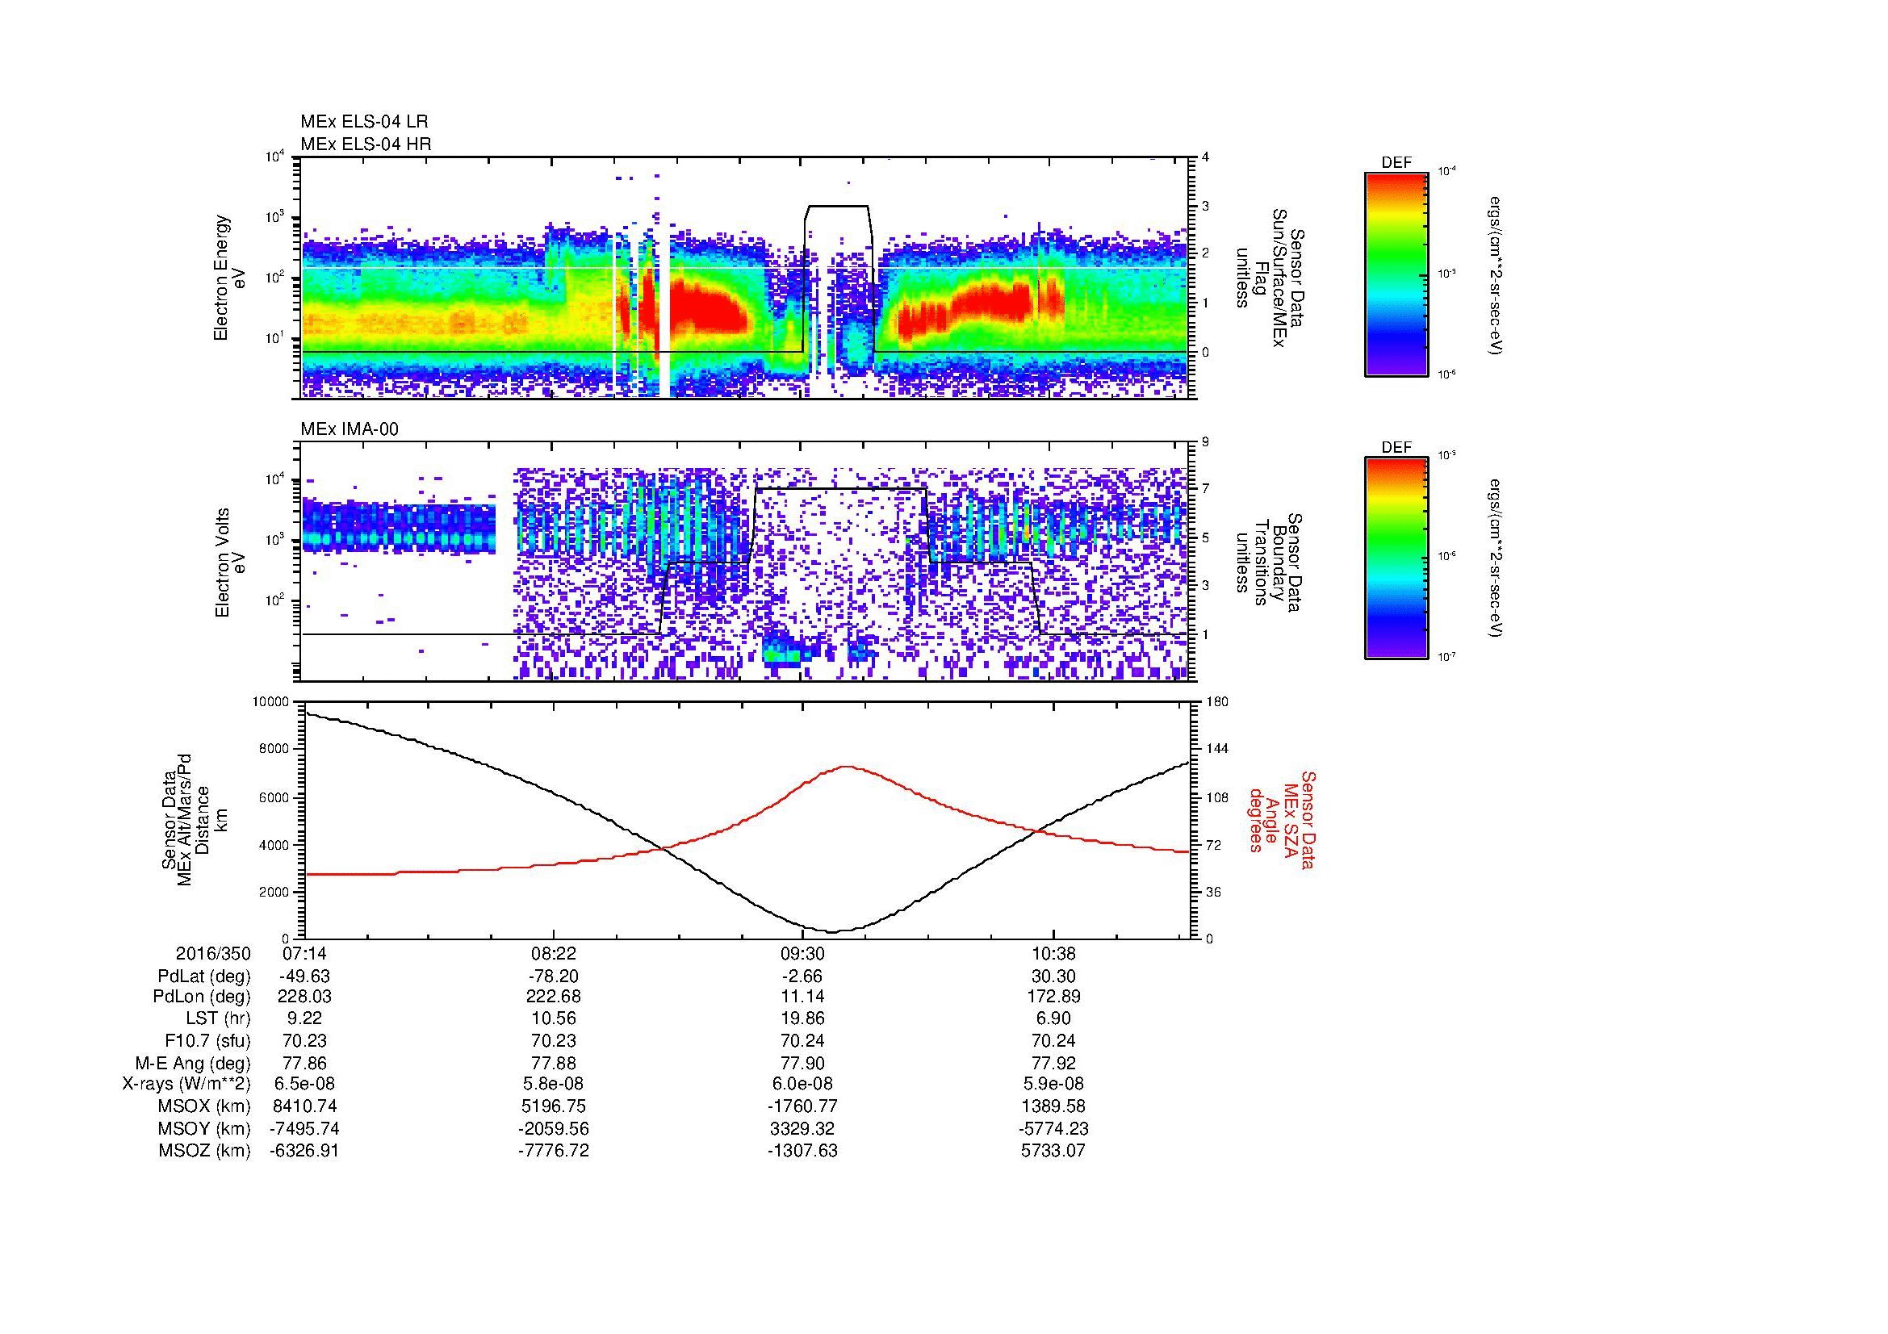This screenshot has width=1888, height=1334.
Task: Click the MSOY value 3329.32
Action: pos(802,1128)
